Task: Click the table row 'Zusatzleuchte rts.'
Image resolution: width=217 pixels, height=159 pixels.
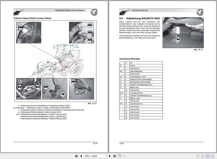Action: coord(141,104)
